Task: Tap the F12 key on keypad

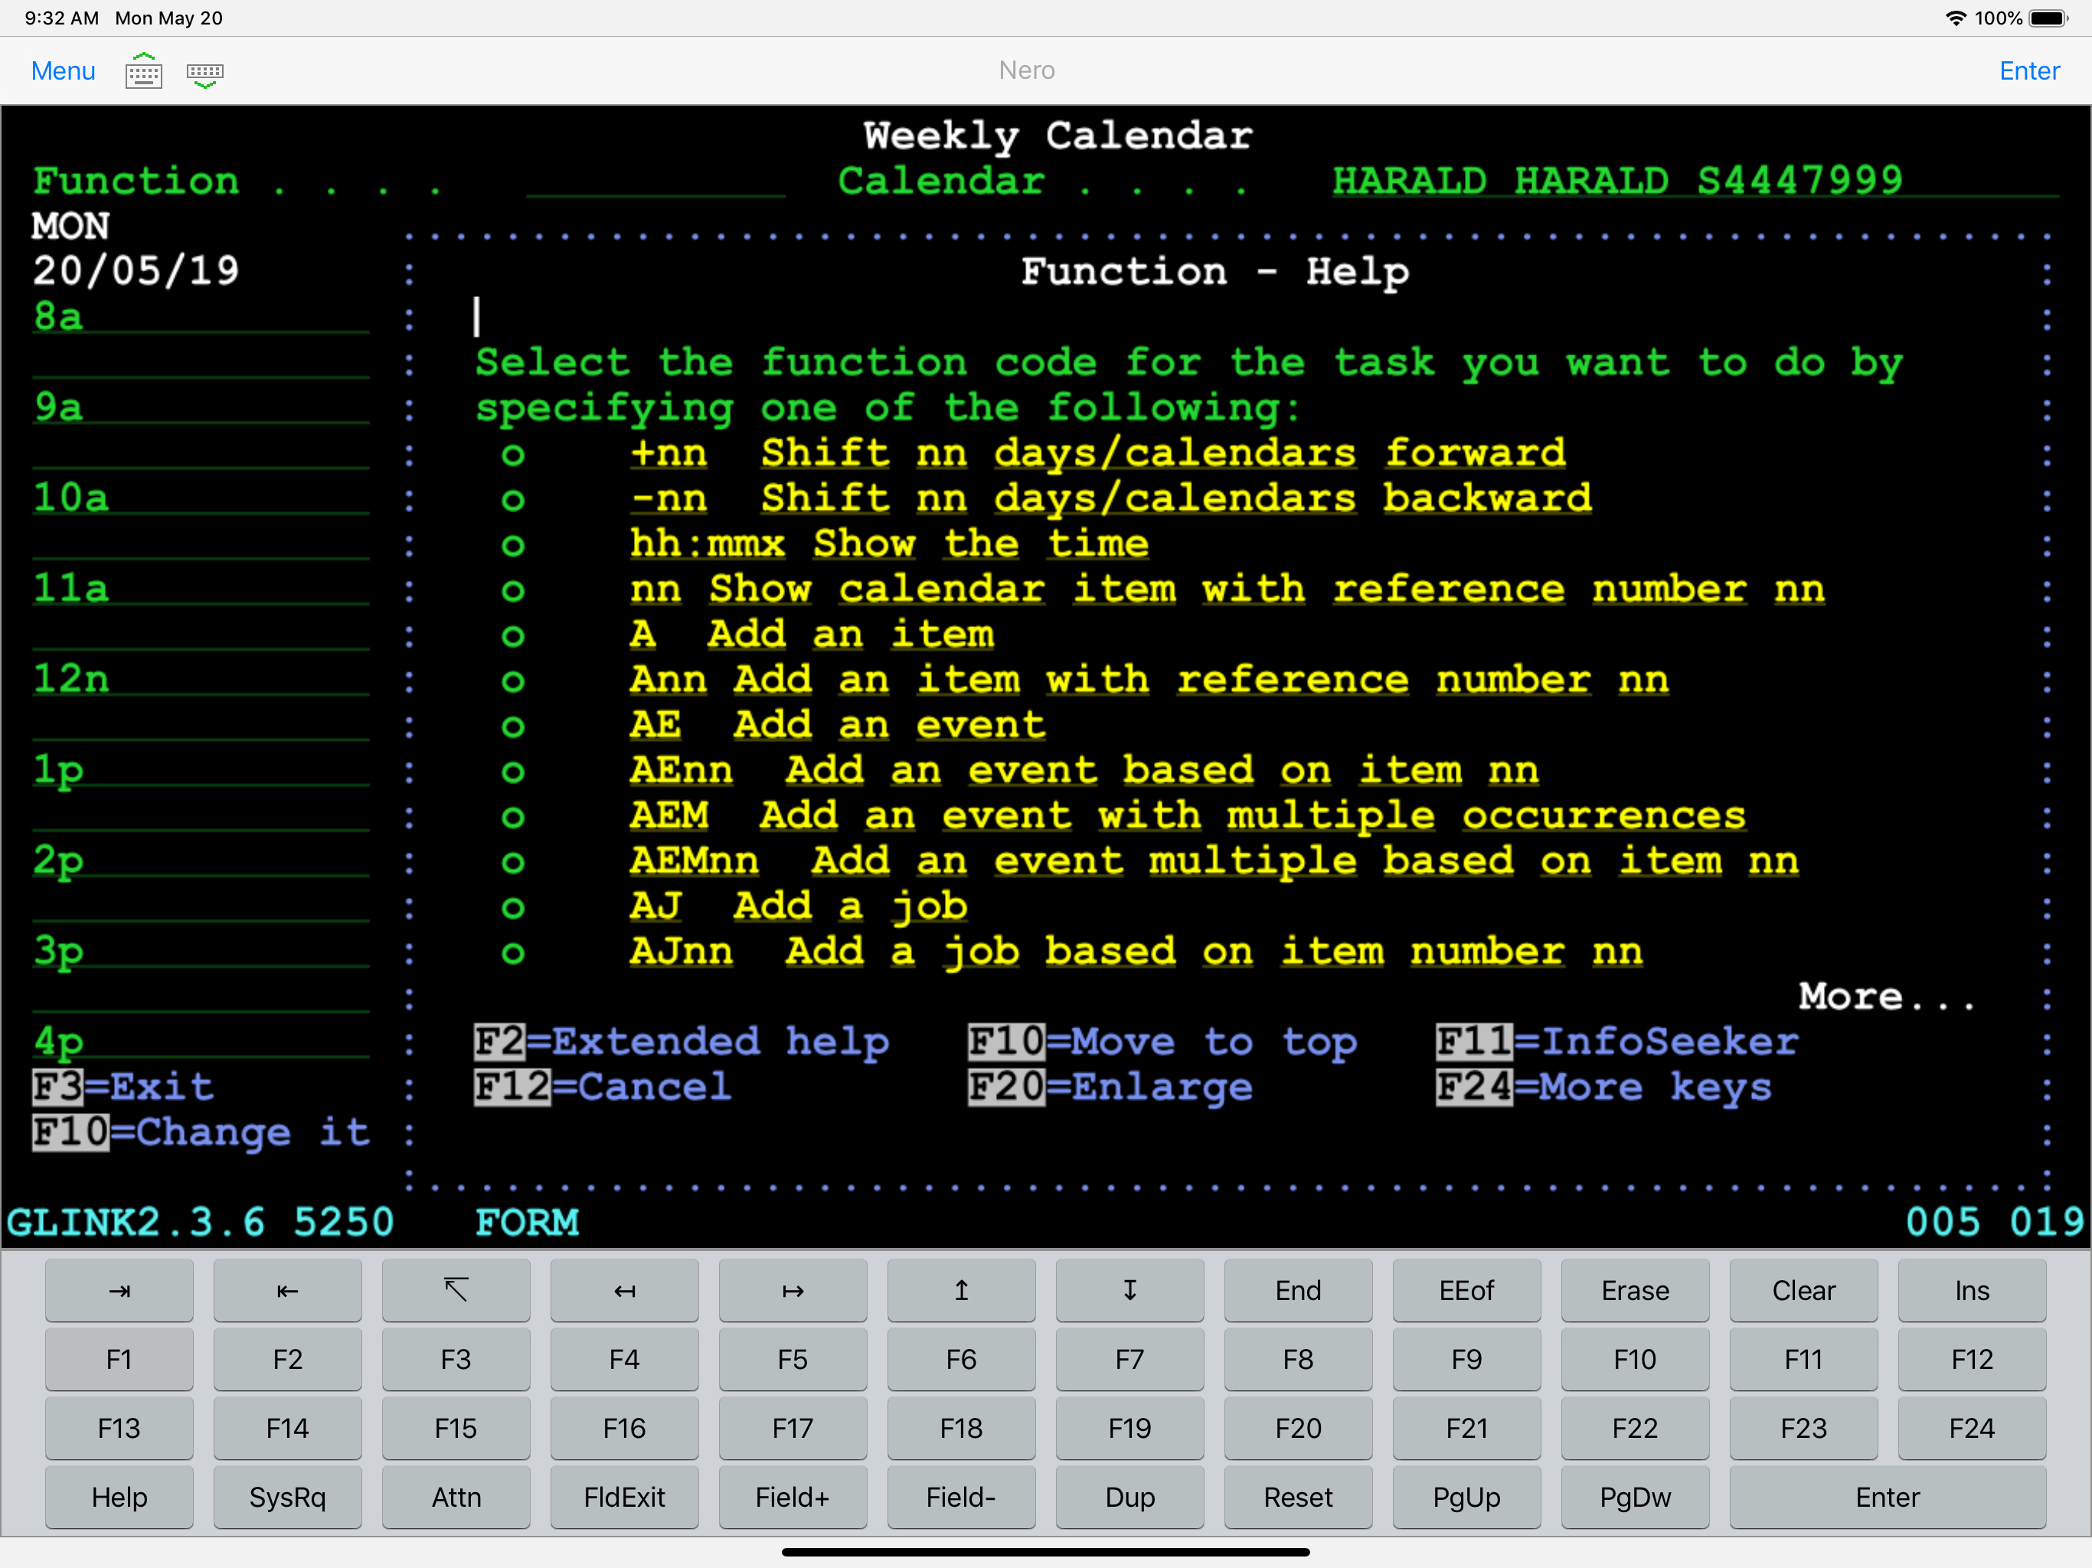Action: (x=1971, y=1359)
